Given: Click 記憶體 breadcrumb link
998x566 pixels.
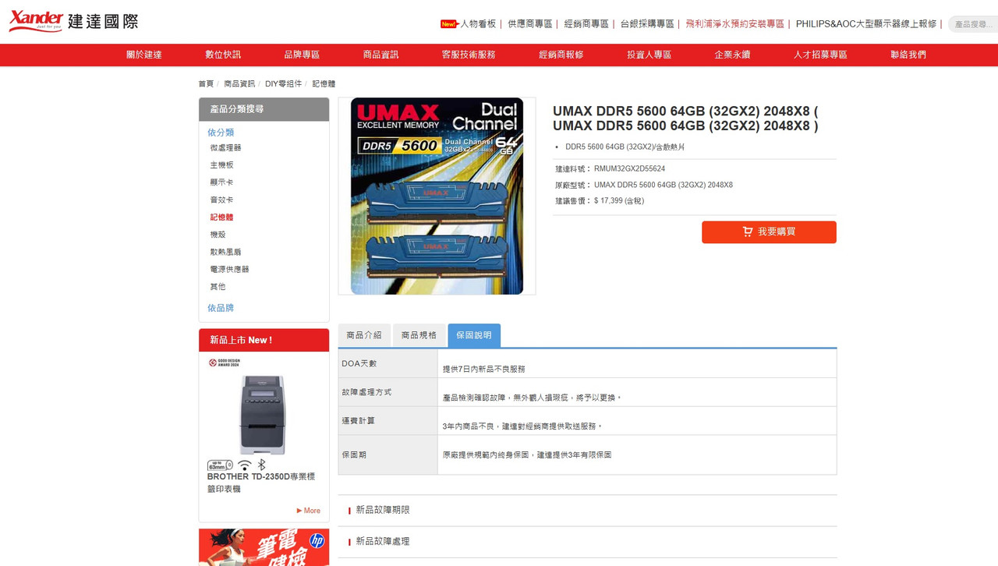Looking at the screenshot, I should 324,83.
